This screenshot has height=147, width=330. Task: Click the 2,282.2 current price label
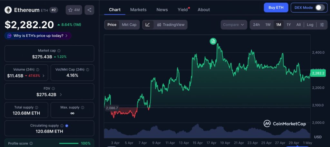[318, 73]
